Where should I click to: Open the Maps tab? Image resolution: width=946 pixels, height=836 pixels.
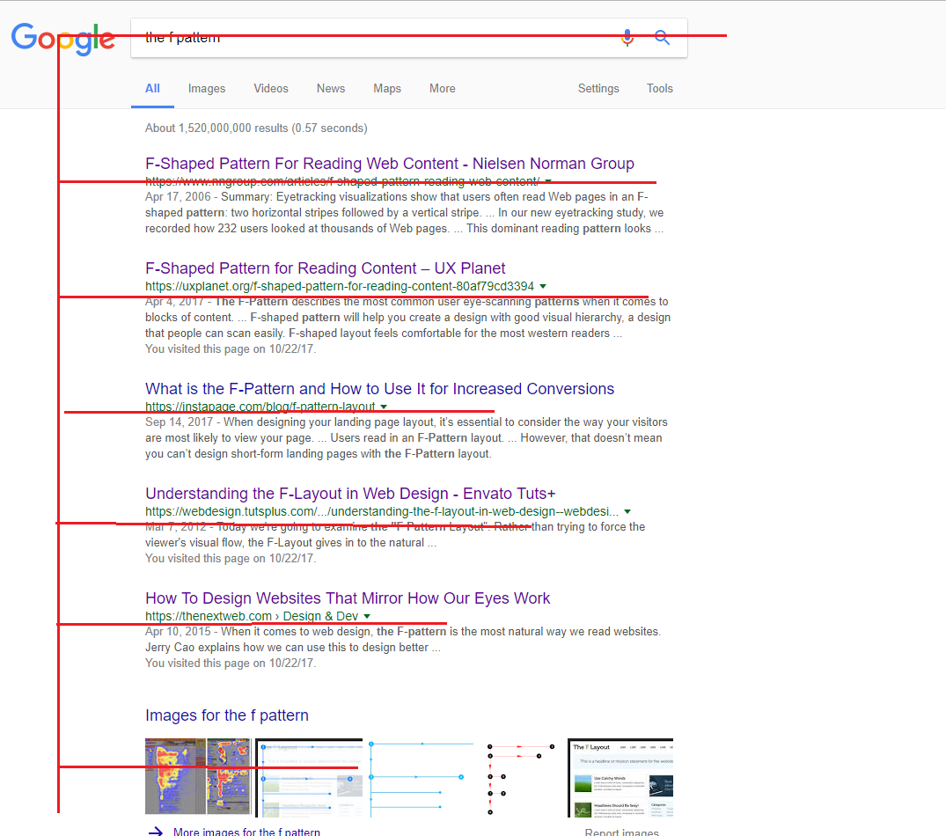coord(386,89)
